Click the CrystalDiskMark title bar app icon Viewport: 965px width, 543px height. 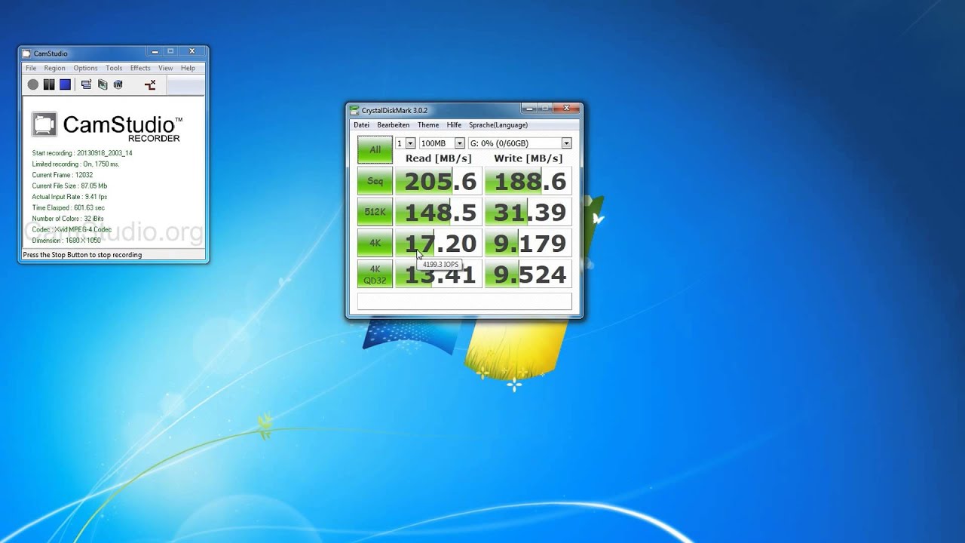pos(354,111)
